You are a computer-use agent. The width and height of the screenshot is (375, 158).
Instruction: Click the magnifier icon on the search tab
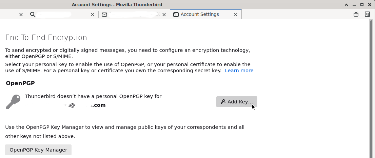(x=33, y=15)
